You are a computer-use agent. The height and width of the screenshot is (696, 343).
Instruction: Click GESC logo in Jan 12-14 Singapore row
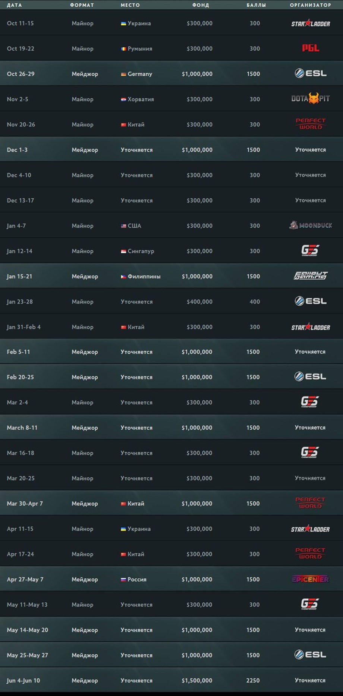pyautogui.click(x=310, y=251)
